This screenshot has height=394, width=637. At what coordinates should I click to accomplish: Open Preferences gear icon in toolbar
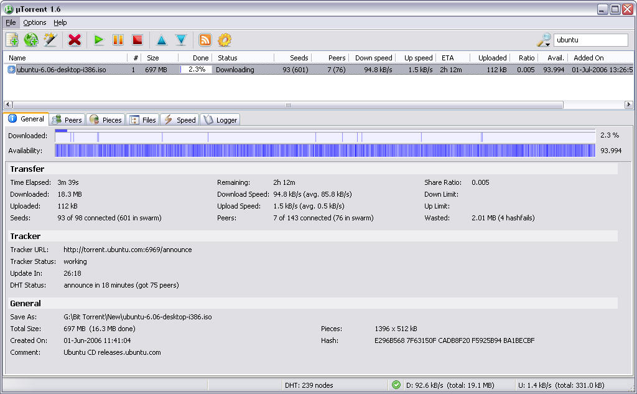pyautogui.click(x=225, y=40)
